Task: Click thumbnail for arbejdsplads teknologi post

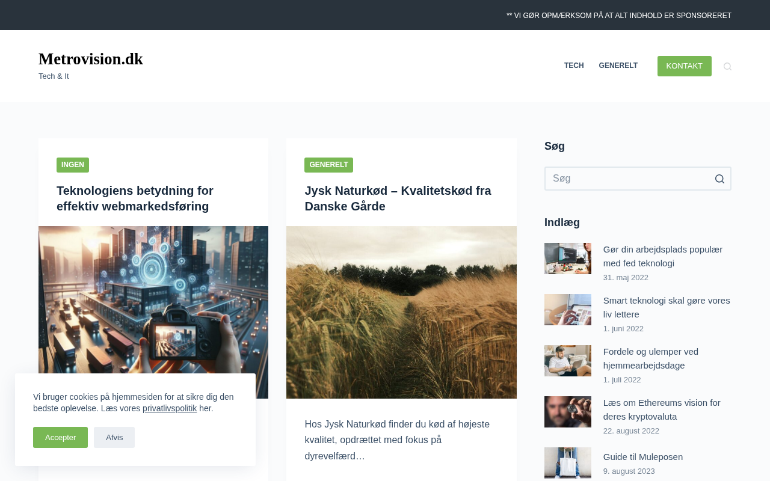Action: tap(568, 259)
